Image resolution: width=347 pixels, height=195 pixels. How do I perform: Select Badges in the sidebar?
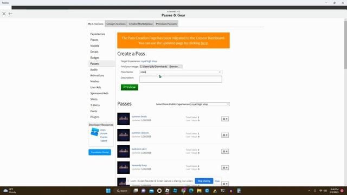(x=95, y=58)
